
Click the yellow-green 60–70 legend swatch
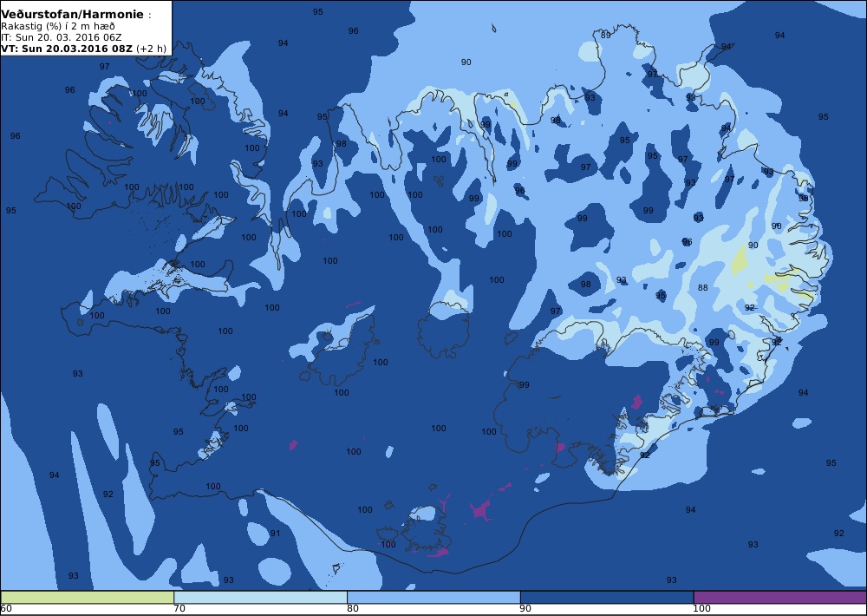pos(88,597)
